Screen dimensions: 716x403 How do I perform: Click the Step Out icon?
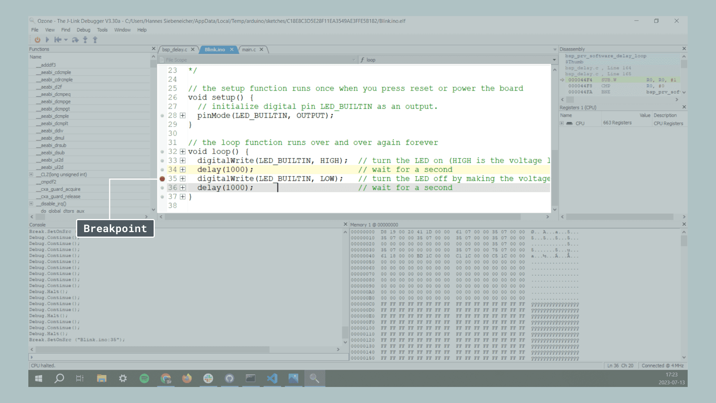coord(95,40)
